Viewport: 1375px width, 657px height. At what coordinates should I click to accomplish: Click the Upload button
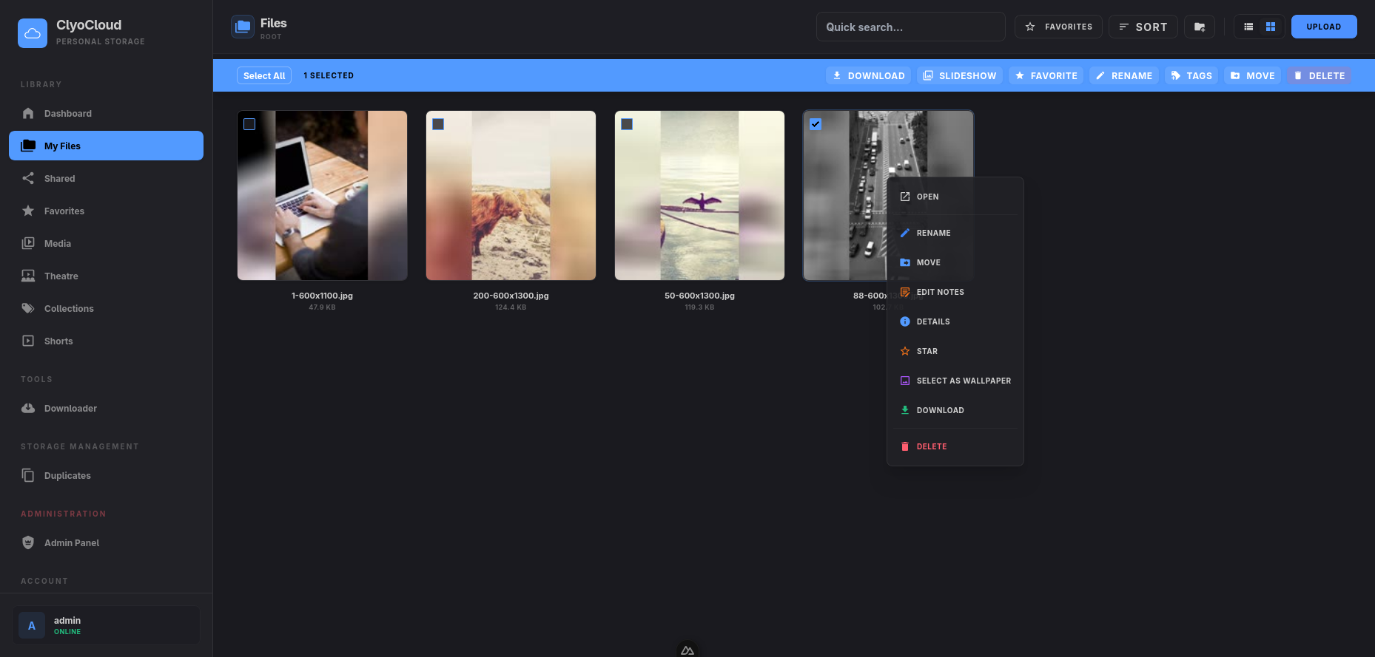(1324, 27)
